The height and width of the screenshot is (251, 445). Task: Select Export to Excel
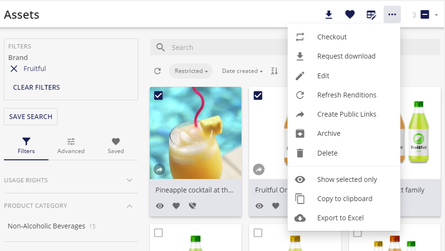344,218
